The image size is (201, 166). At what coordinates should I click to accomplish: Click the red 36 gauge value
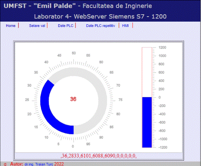(73, 99)
